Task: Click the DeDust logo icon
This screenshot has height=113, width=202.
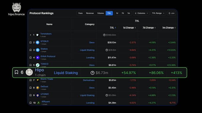Action: 38,88
